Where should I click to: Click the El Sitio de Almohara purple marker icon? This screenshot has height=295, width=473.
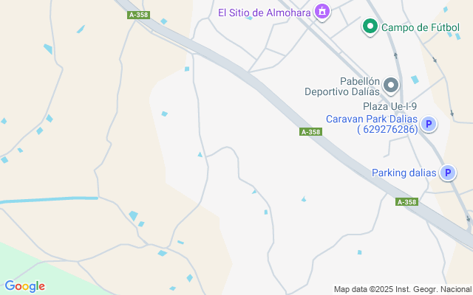click(x=322, y=12)
